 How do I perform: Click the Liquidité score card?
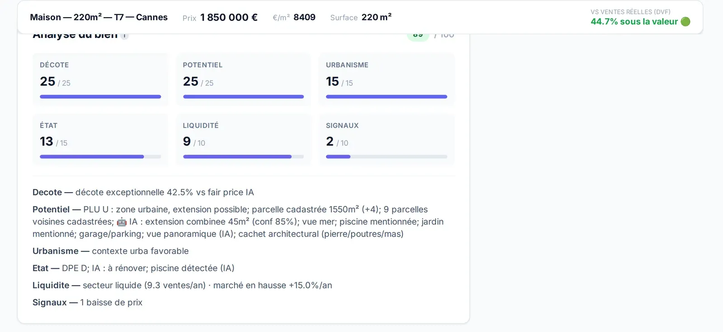[244, 140]
